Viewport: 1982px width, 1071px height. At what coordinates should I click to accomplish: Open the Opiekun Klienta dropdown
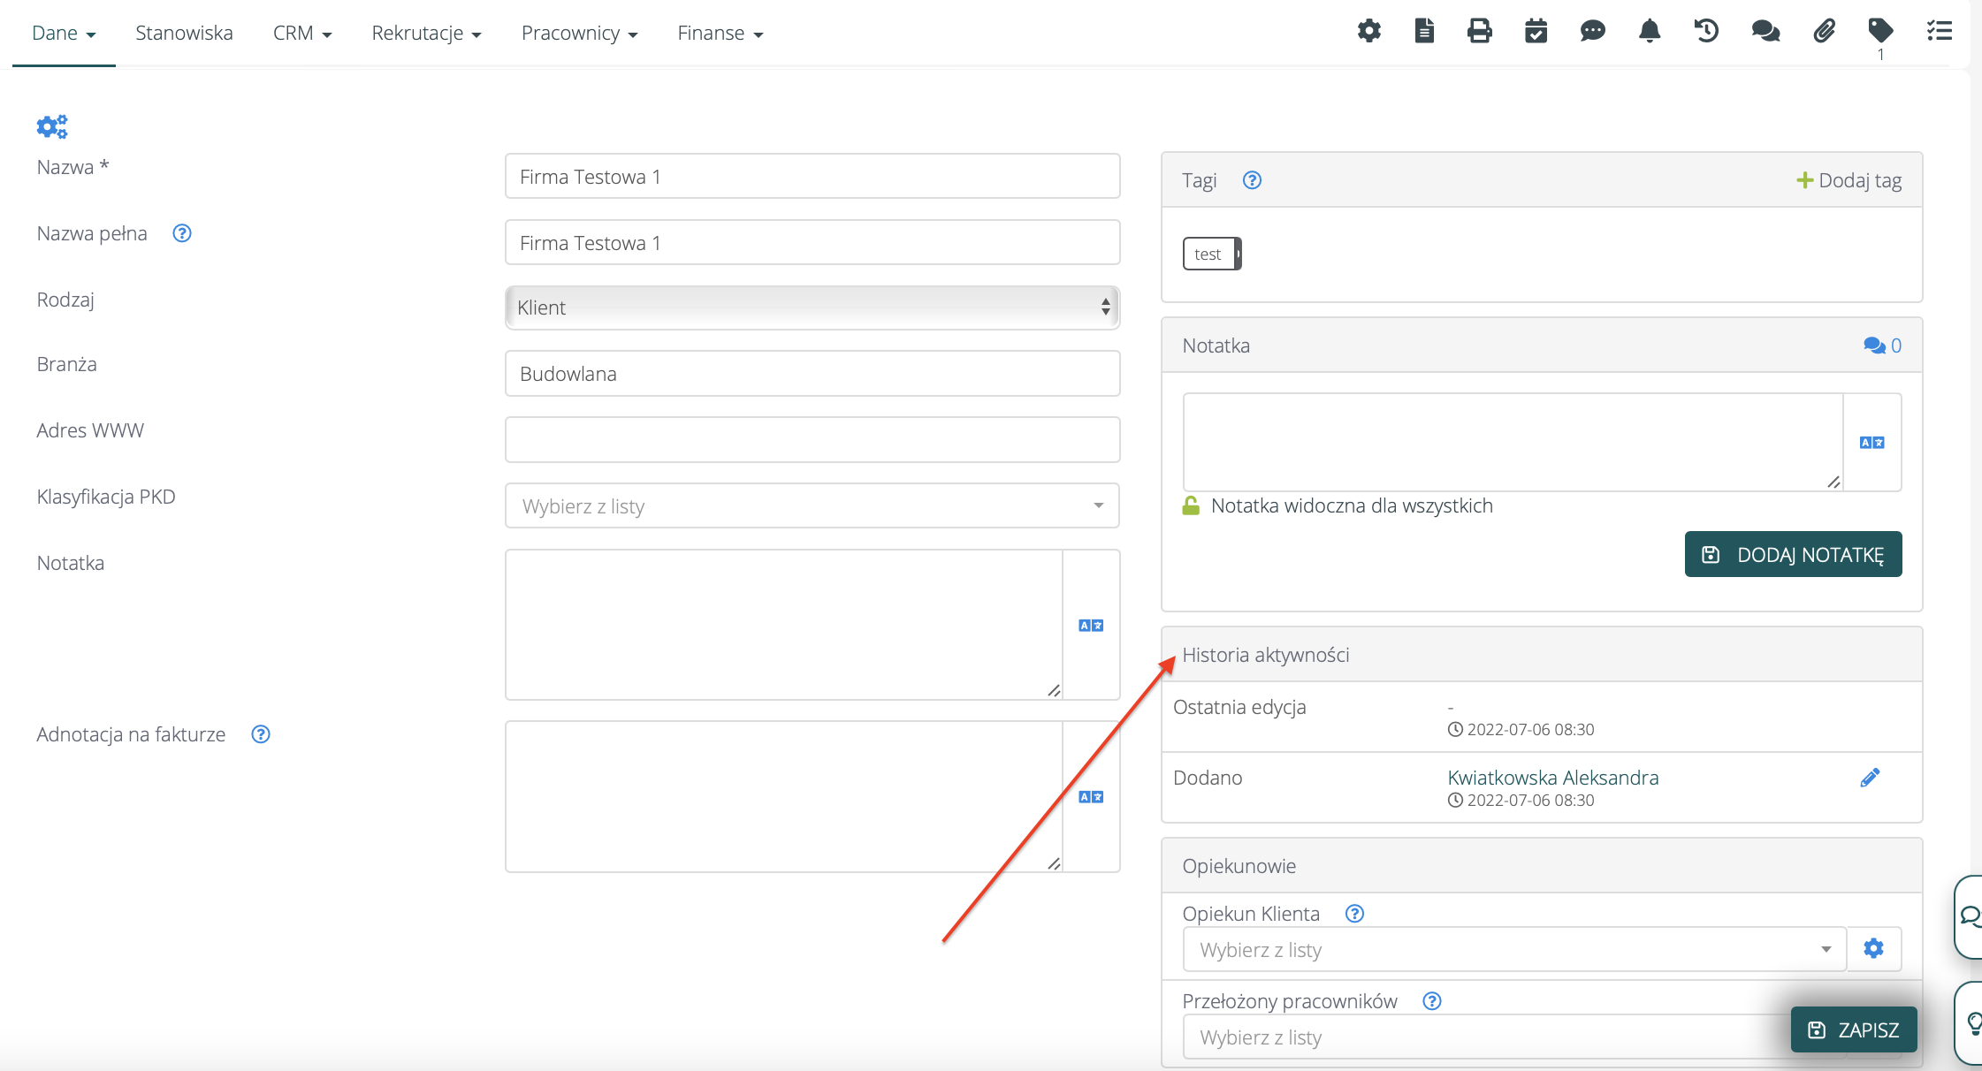pos(1513,950)
